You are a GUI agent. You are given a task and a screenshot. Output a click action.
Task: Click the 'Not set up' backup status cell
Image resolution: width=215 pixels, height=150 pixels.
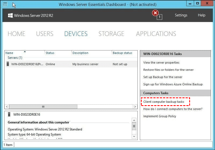click(x=120, y=64)
